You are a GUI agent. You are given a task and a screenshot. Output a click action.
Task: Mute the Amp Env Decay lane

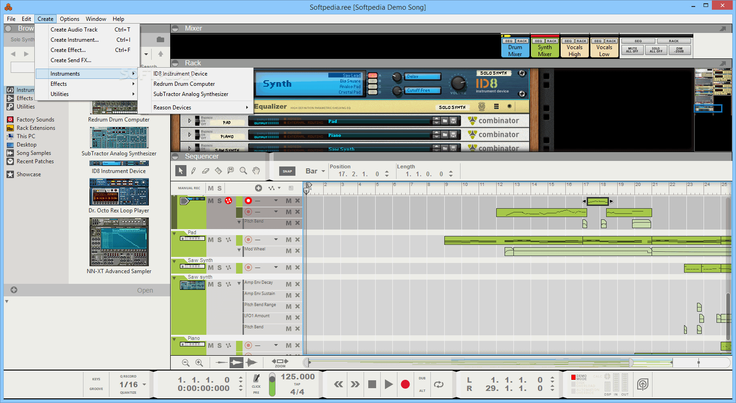tap(288, 284)
